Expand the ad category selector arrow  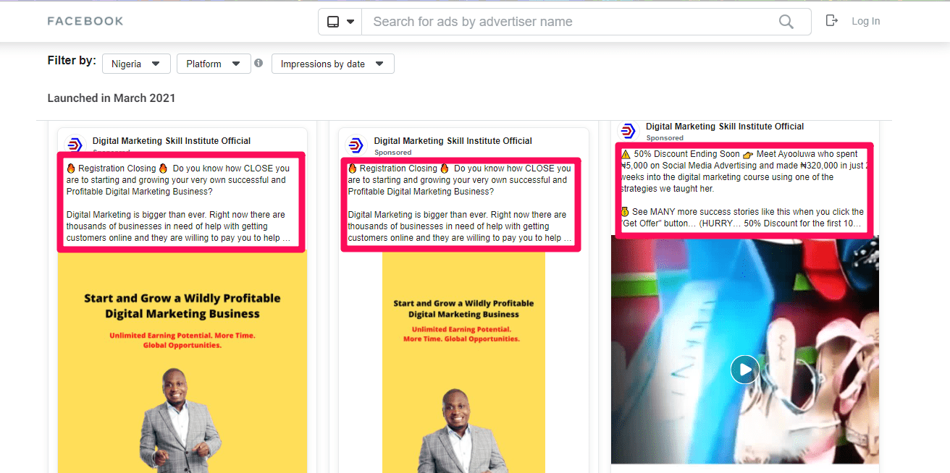coord(350,22)
